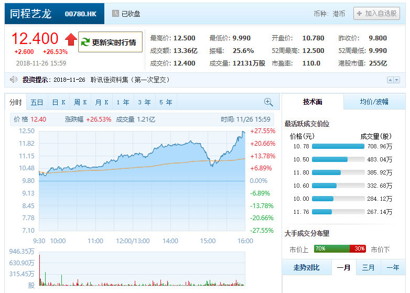Click the 币种: 港币 label
The width and height of the screenshot is (410, 293).
(329, 14)
